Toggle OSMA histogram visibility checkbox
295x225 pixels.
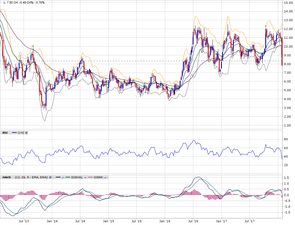coord(105,177)
